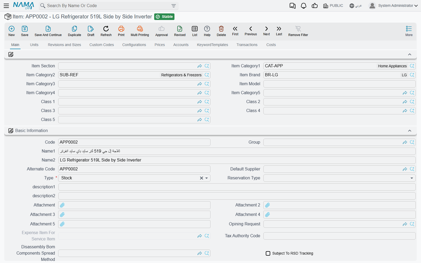
Task: Switch to the Main tab
Action: (15, 45)
